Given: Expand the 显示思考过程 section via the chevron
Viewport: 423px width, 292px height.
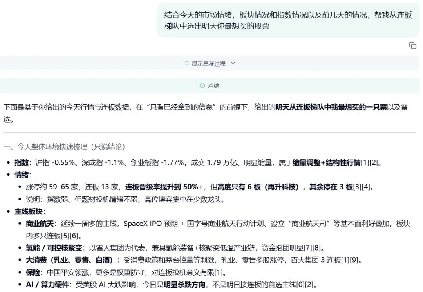Looking at the screenshot, I should pyautogui.click(x=233, y=63).
